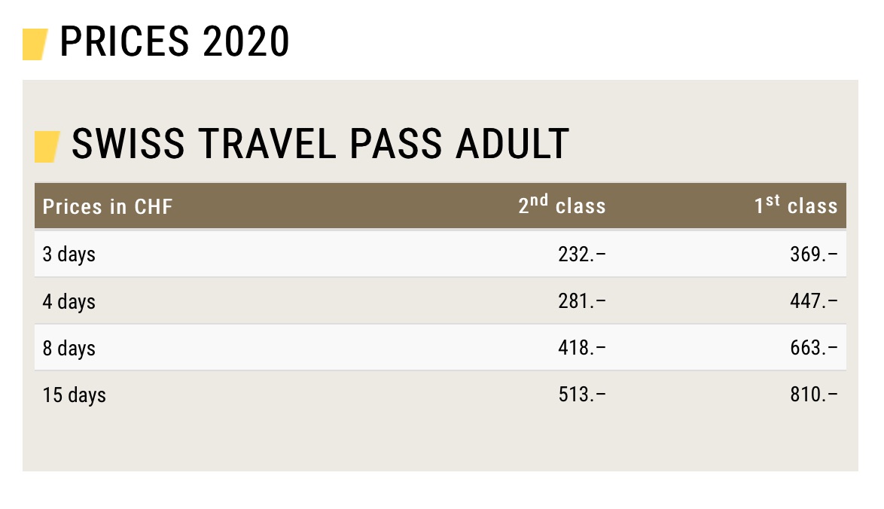Viewport: 884px width, 509px height.
Task: Select the 3 days row label
Action: [69, 254]
